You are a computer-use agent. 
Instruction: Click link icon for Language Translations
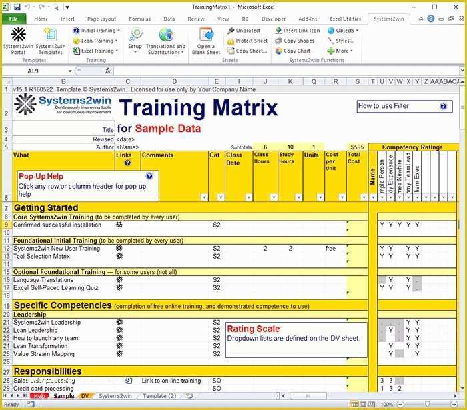point(119,279)
